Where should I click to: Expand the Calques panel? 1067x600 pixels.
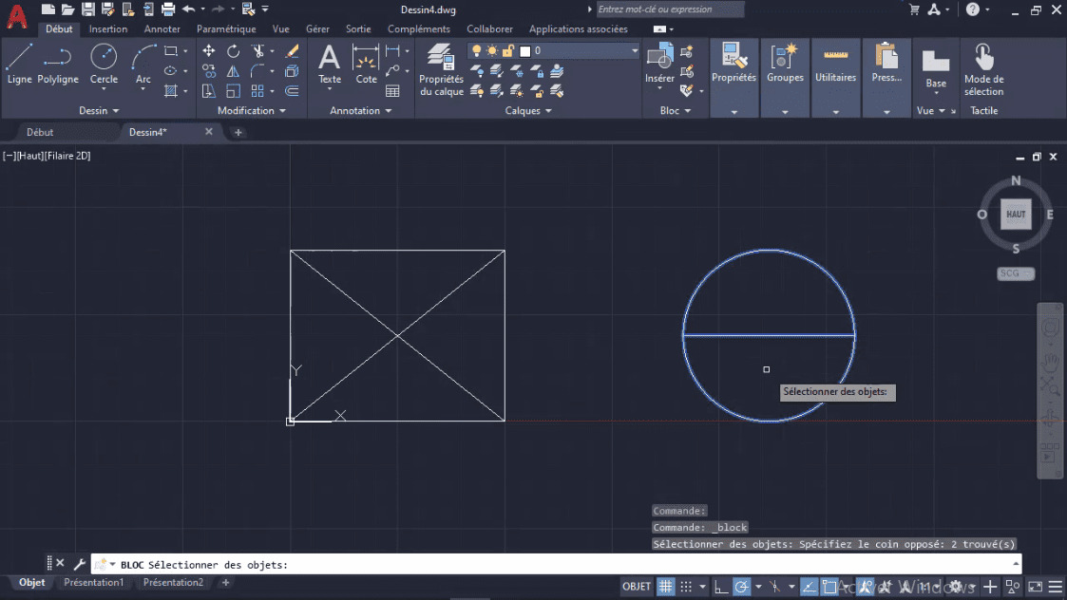pyautogui.click(x=528, y=110)
